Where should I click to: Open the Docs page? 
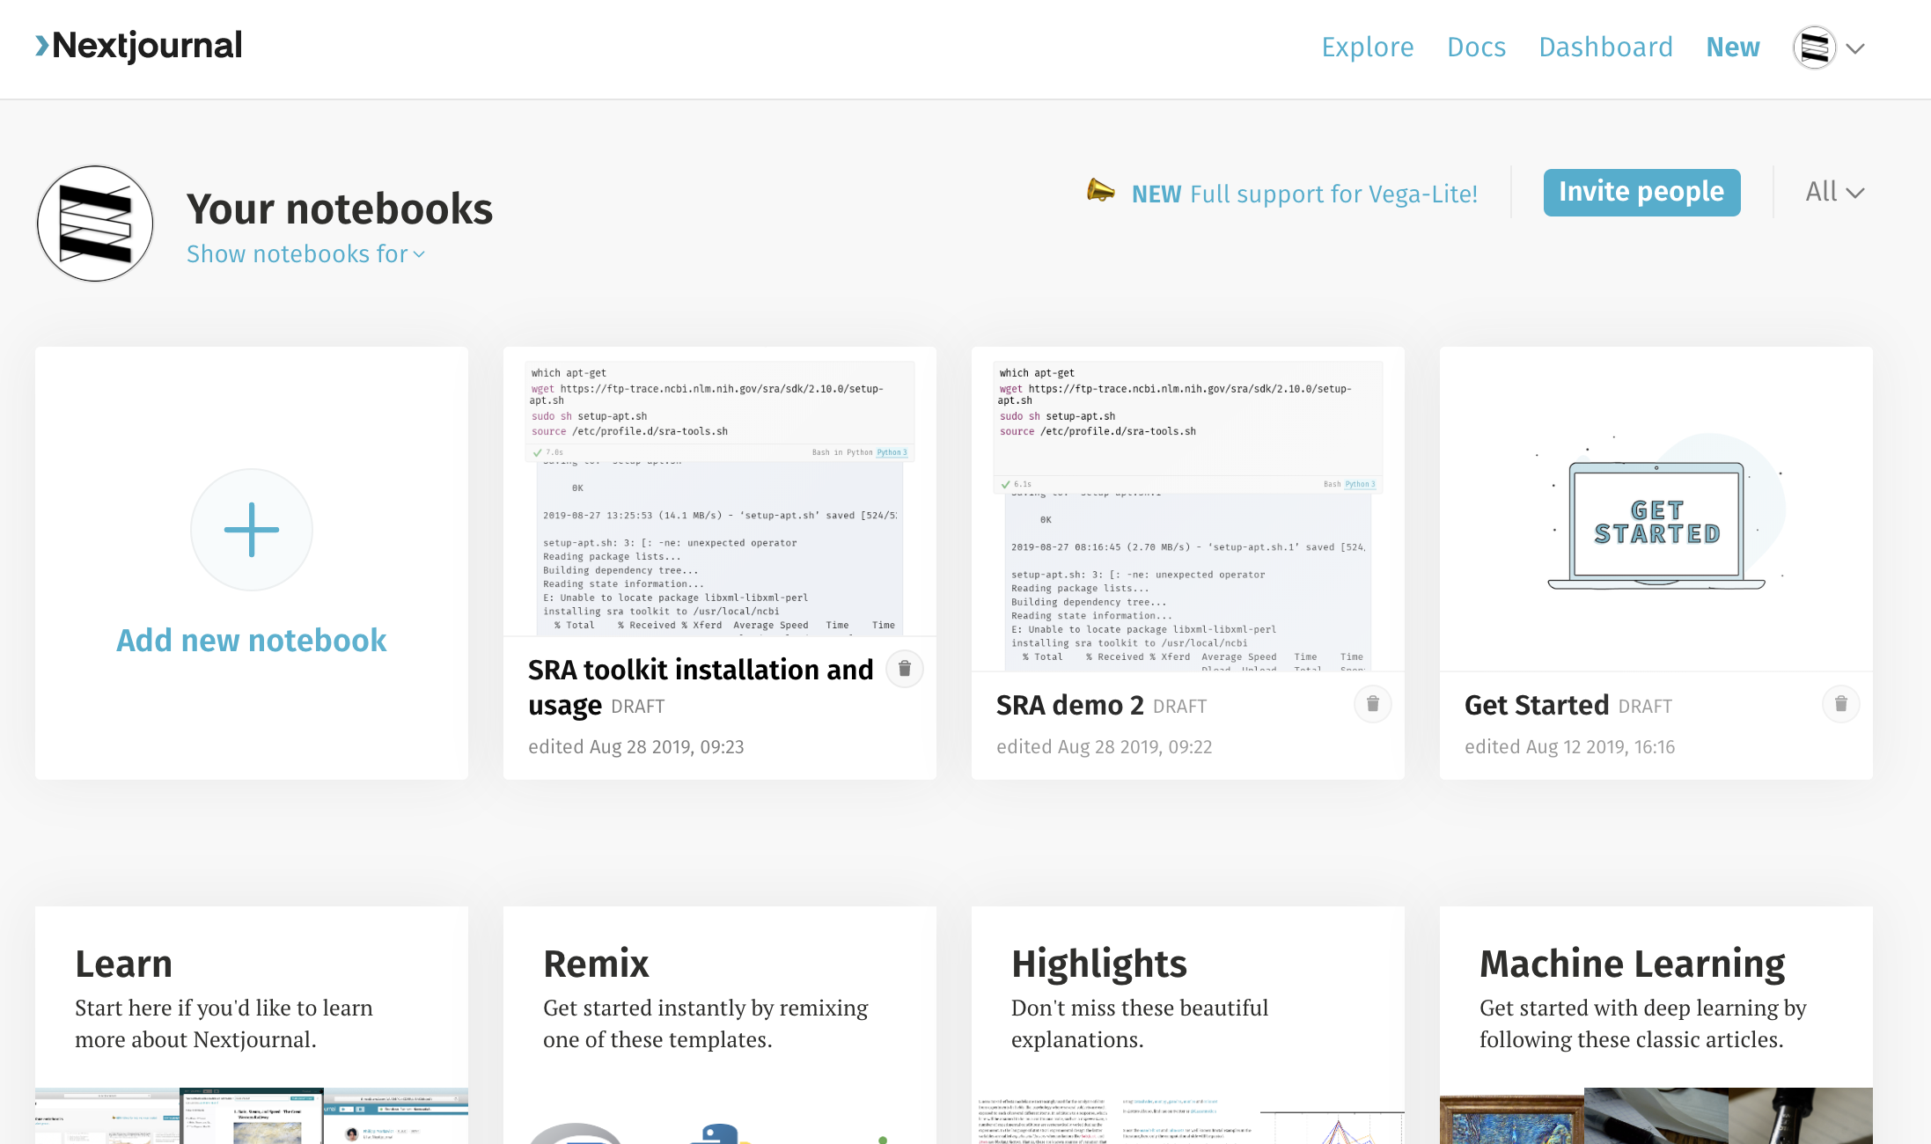[1476, 47]
